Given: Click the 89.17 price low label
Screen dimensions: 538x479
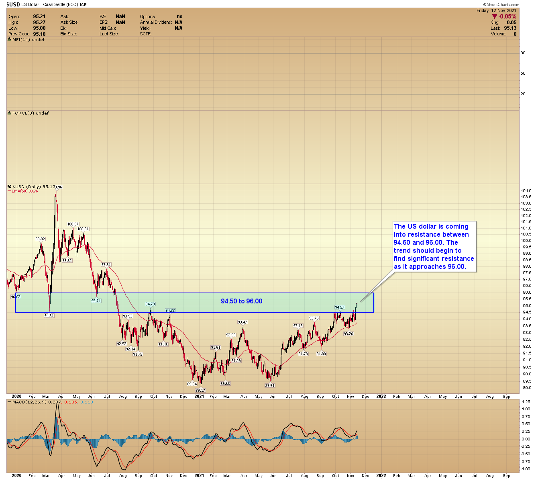Looking at the screenshot, I should 200,390.
